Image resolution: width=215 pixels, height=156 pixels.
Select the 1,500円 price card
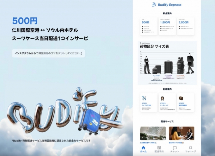(167, 26)
